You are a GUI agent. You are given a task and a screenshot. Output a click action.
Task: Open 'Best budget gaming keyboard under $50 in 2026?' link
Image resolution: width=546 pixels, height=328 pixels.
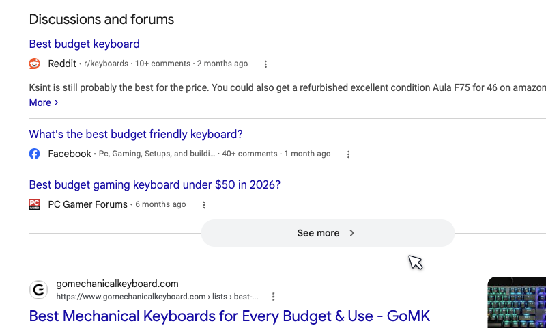pos(155,184)
